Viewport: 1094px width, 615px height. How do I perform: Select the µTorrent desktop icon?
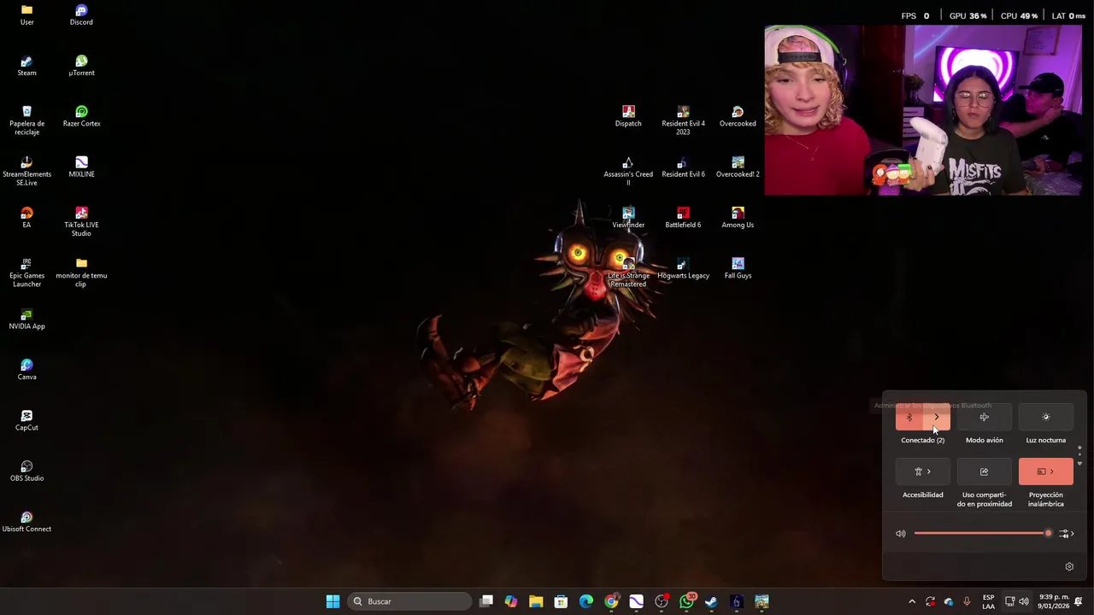click(81, 66)
